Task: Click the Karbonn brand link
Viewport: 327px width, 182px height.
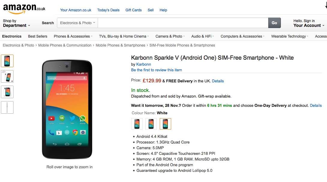Action: coord(144,64)
